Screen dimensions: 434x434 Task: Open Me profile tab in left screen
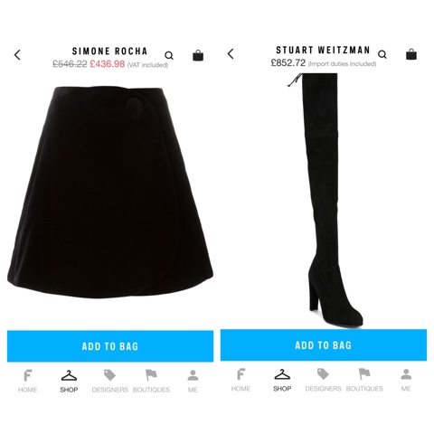click(x=193, y=381)
